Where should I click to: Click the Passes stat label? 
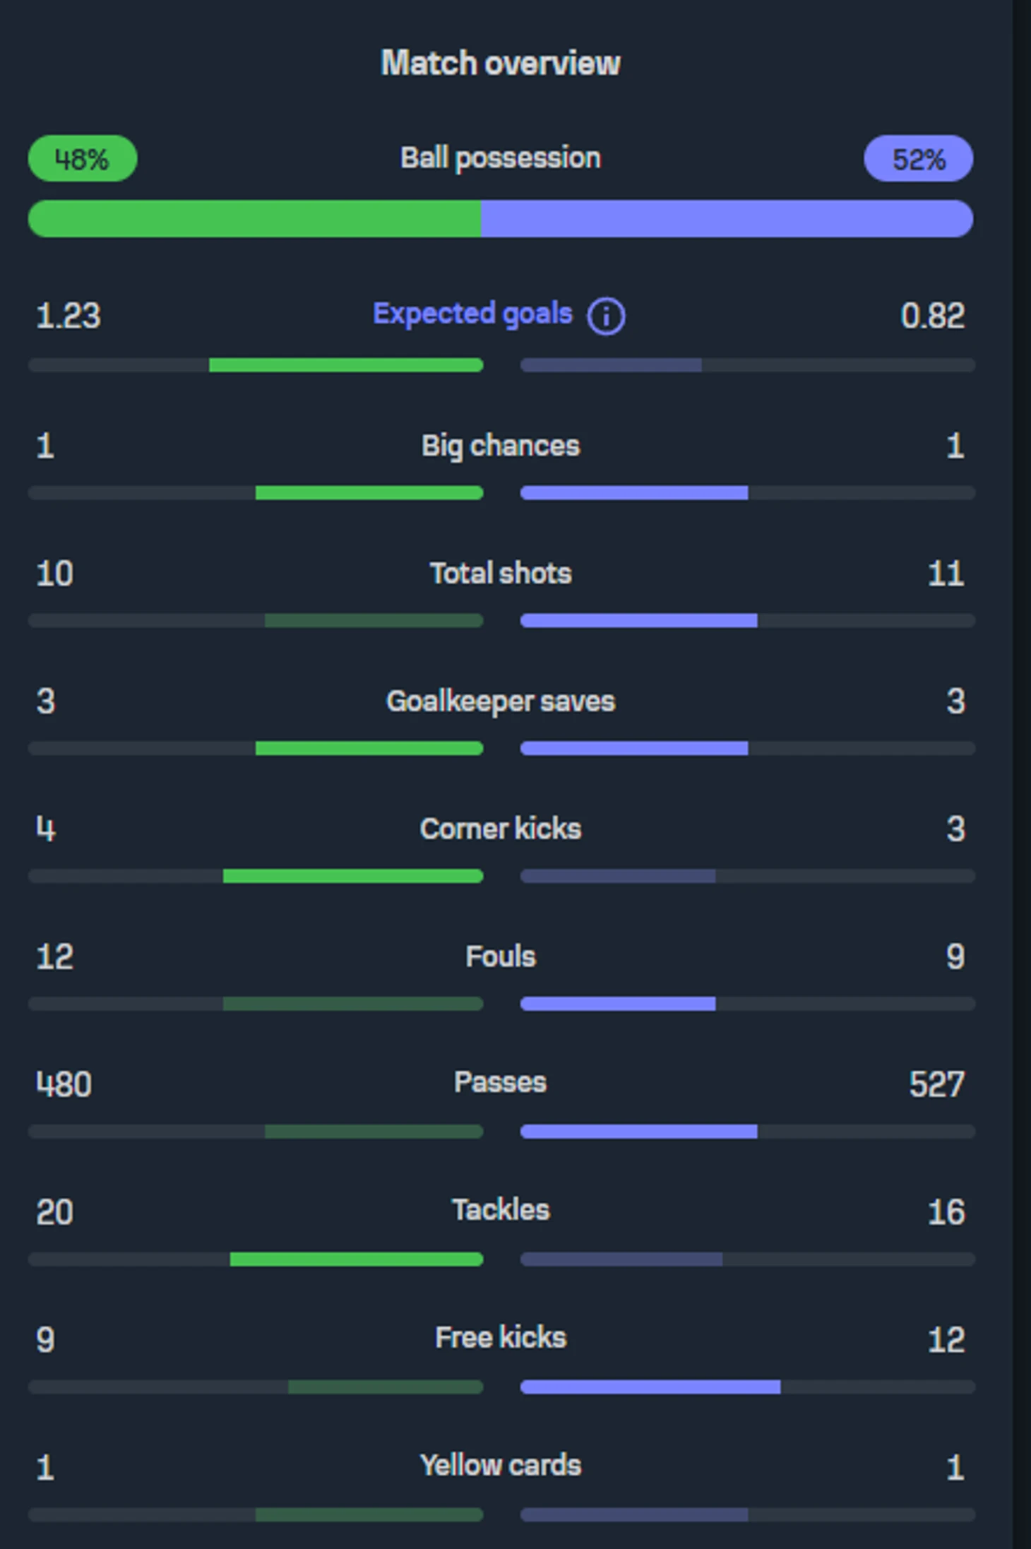tap(501, 1082)
